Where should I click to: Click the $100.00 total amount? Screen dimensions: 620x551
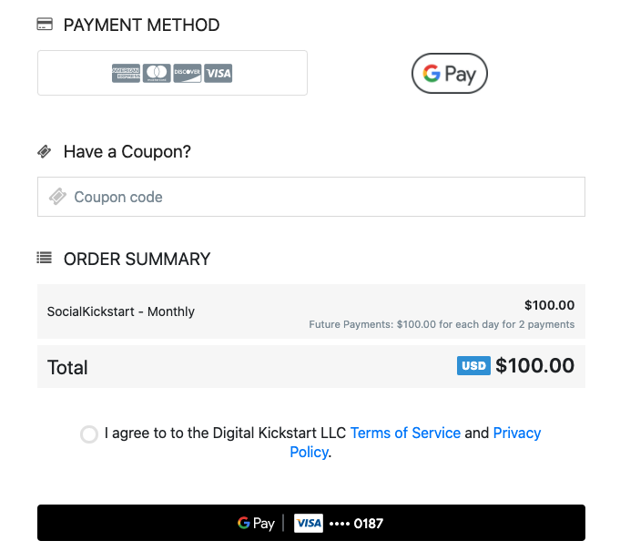535,366
